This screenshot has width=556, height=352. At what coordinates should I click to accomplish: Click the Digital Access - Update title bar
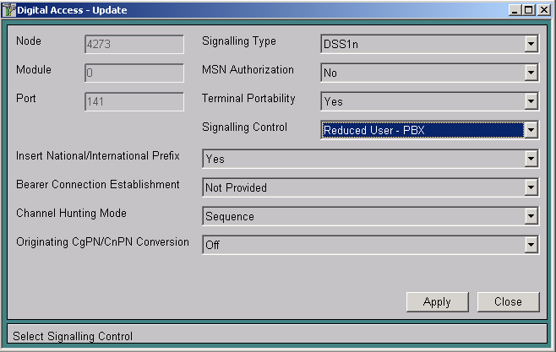pos(253,9)
